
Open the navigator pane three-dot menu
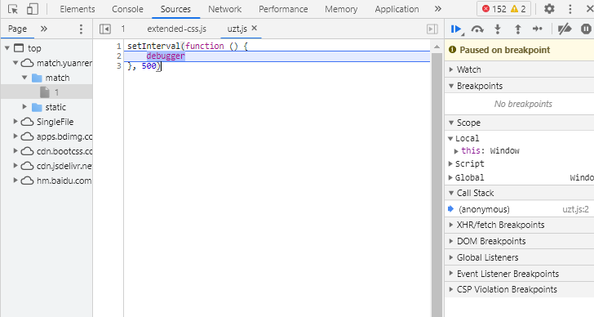pos(81,29)
